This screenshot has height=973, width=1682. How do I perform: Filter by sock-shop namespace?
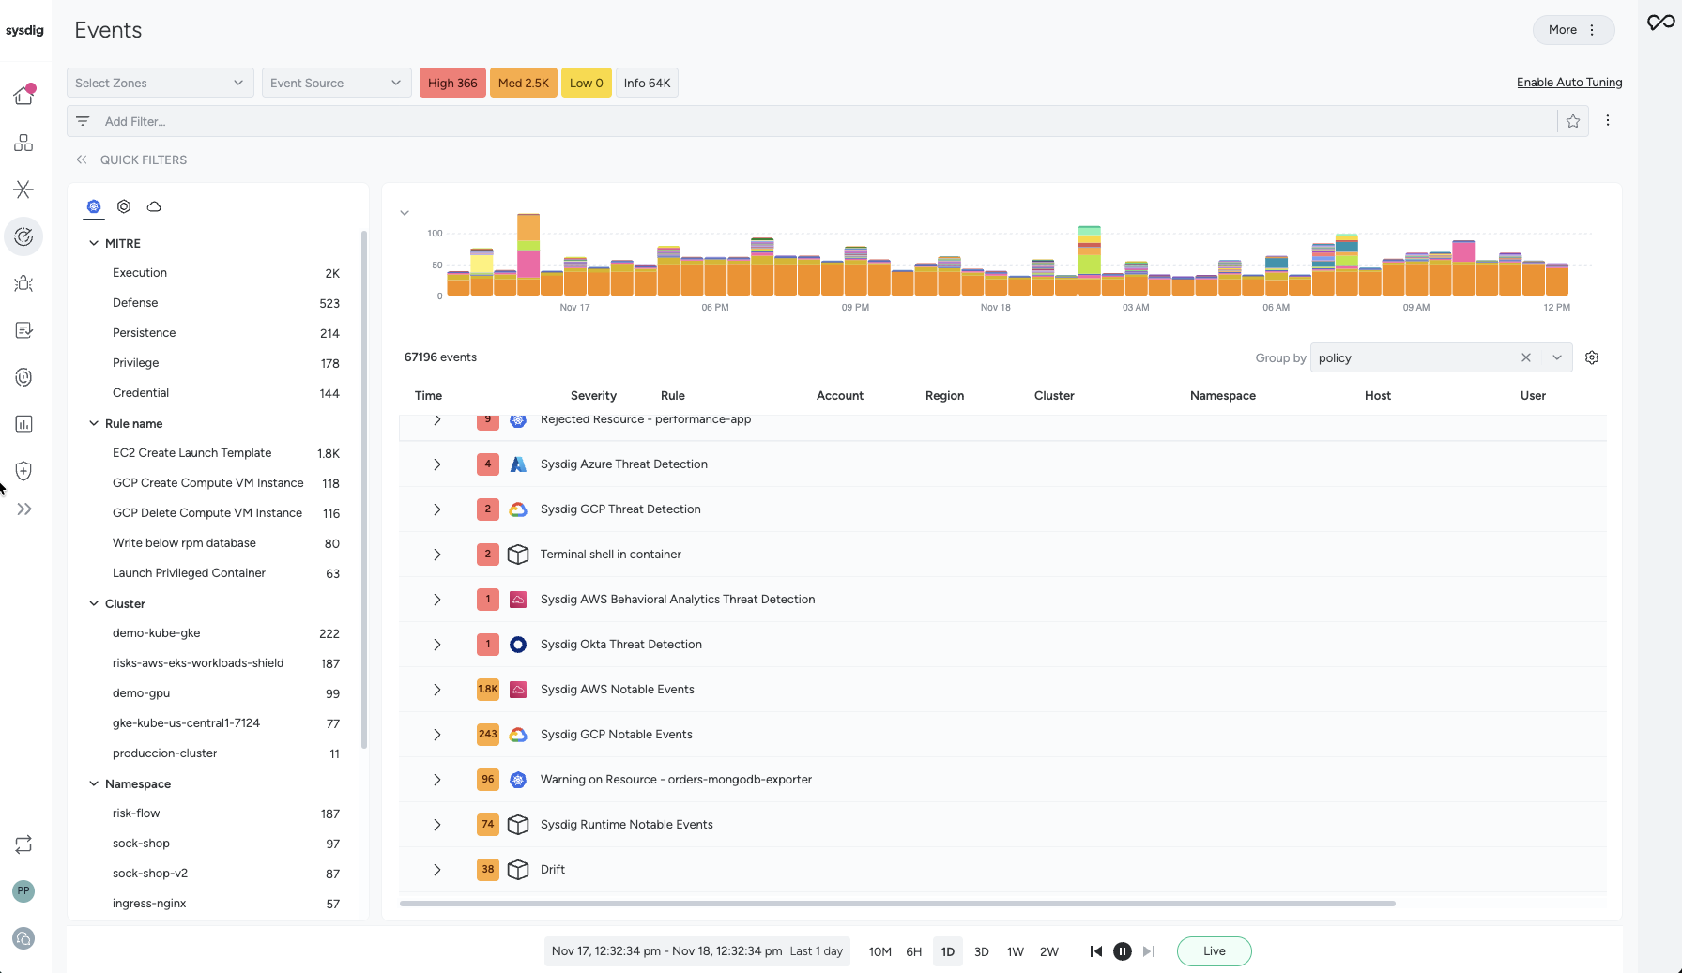(x=141, y=844)
